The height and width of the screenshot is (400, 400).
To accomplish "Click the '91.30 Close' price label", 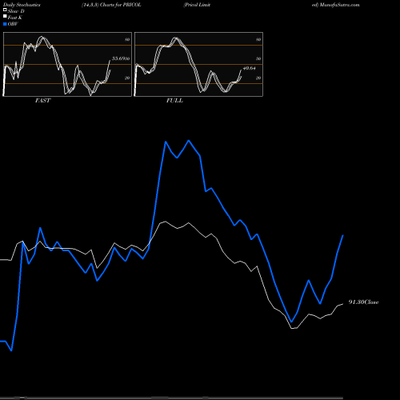I will click(x=363, y=302).
